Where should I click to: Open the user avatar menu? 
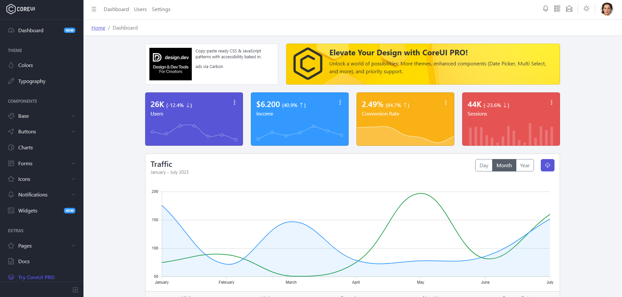(x=607, y=9)
